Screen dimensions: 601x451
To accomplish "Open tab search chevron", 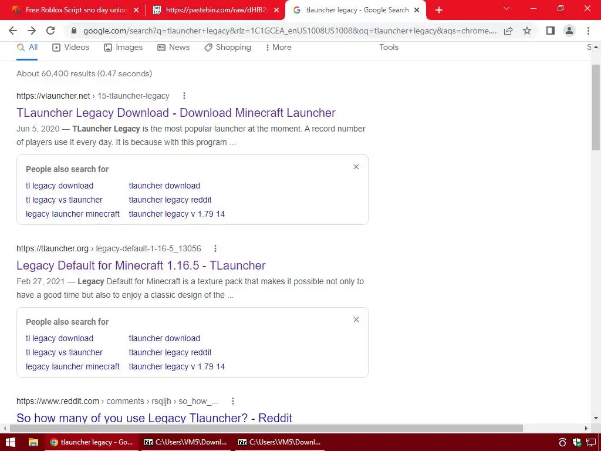I will click(x=507, y=8).
